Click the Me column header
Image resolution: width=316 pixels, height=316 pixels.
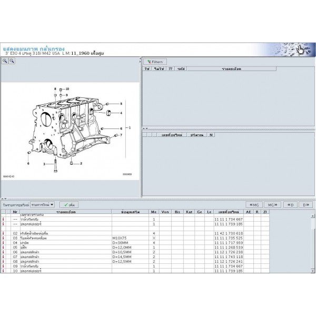tap(154, 212)
